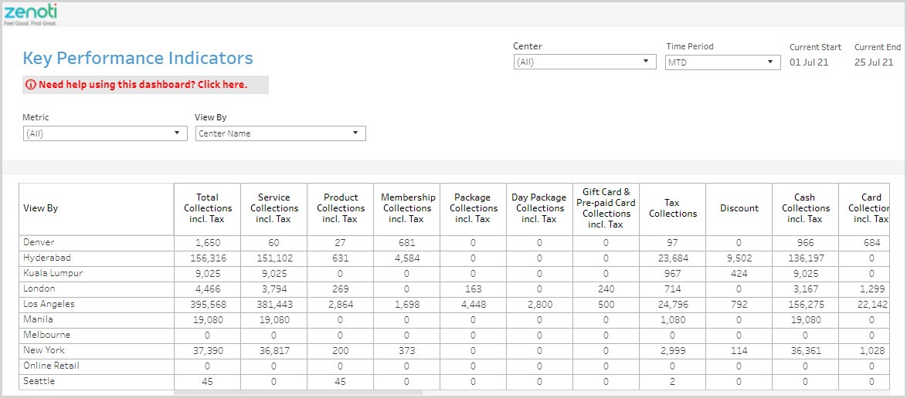
Task: Select the Gift Card & Pre-paid Card header
Action: 606,208
